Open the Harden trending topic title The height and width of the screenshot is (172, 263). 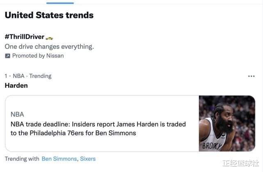16,85
